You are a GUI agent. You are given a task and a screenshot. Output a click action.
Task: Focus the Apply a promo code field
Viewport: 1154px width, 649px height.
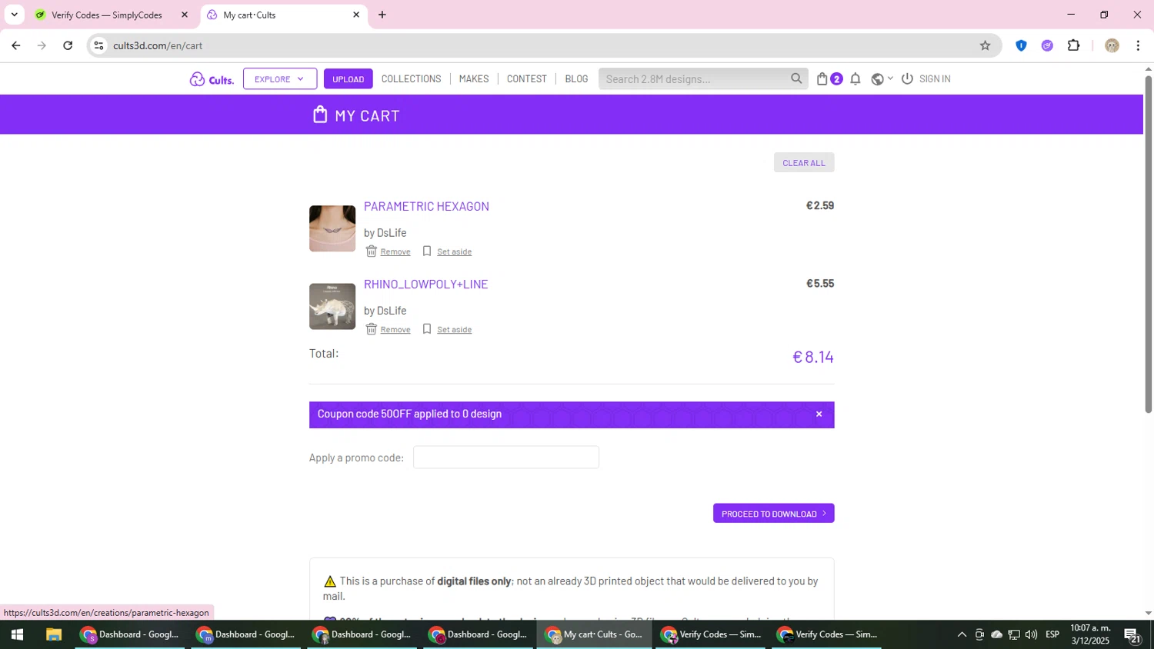[506, 458]
